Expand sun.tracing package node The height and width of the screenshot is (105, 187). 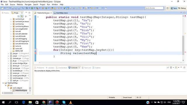pos(11,24)
